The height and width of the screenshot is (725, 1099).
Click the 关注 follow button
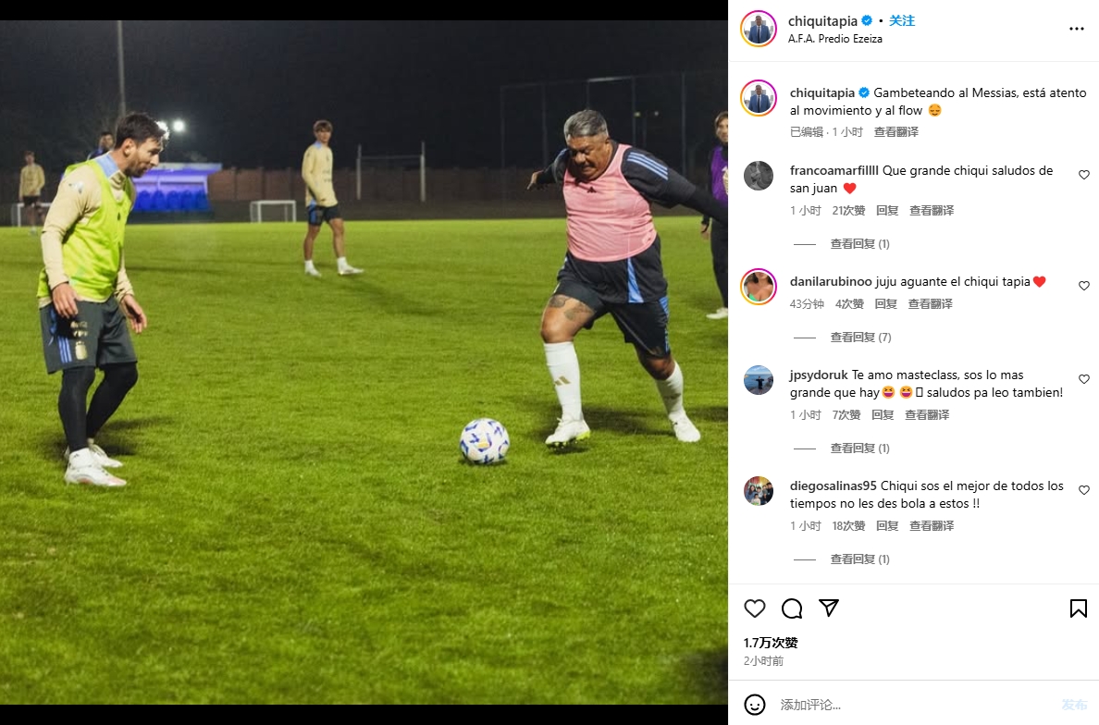coord(902,20)
